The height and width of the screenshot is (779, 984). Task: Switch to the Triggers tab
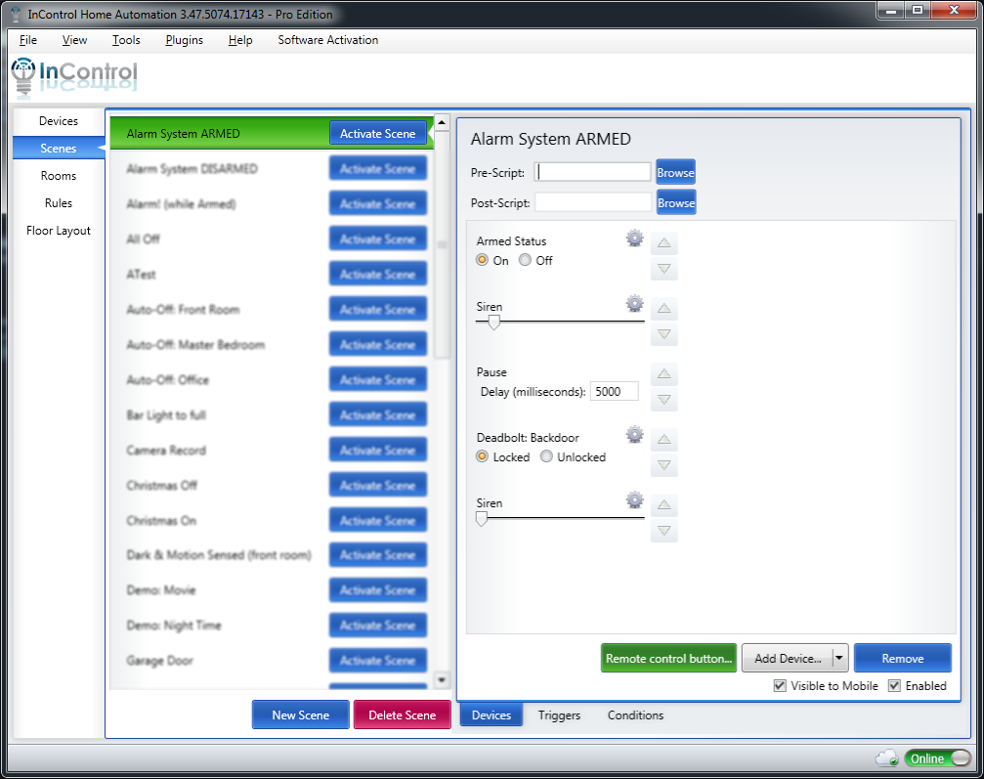pos(559,715)
